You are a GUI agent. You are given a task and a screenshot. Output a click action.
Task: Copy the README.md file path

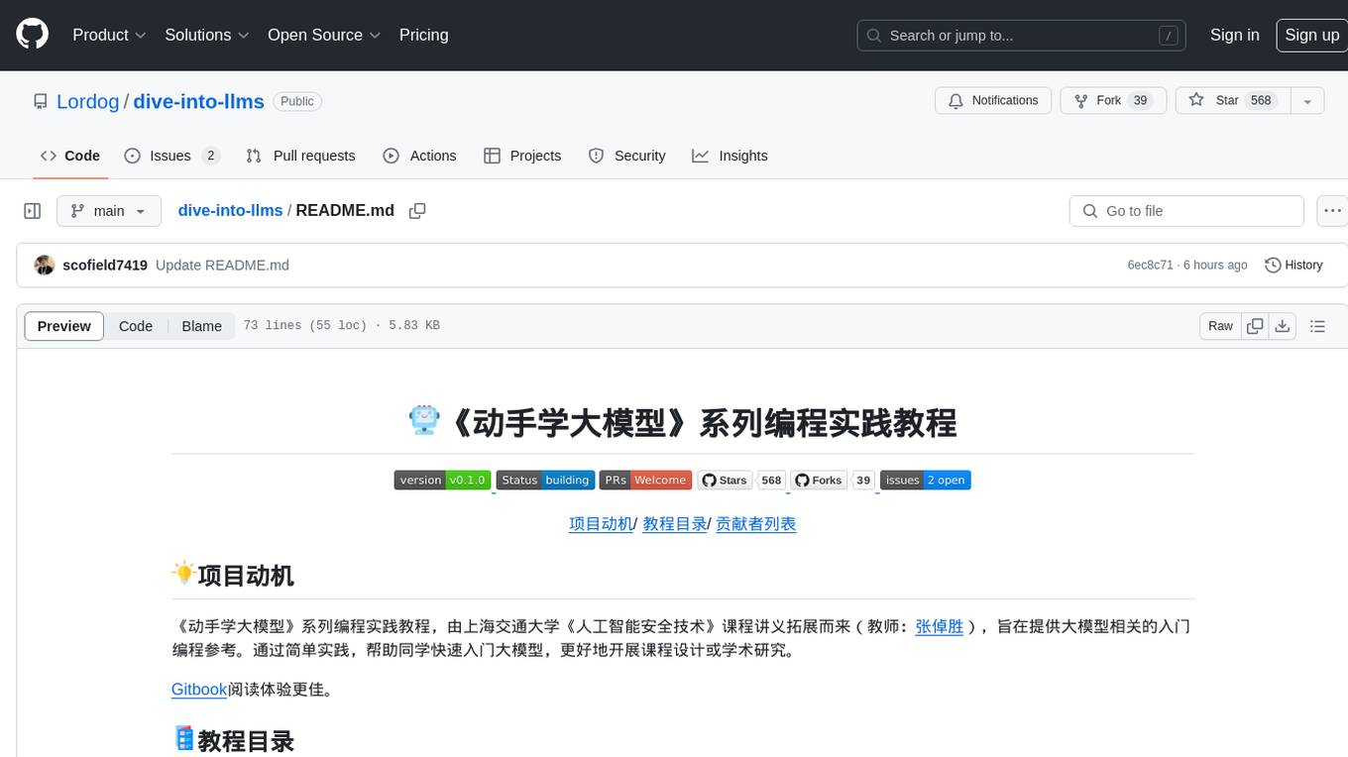click(x=417, y=211)
